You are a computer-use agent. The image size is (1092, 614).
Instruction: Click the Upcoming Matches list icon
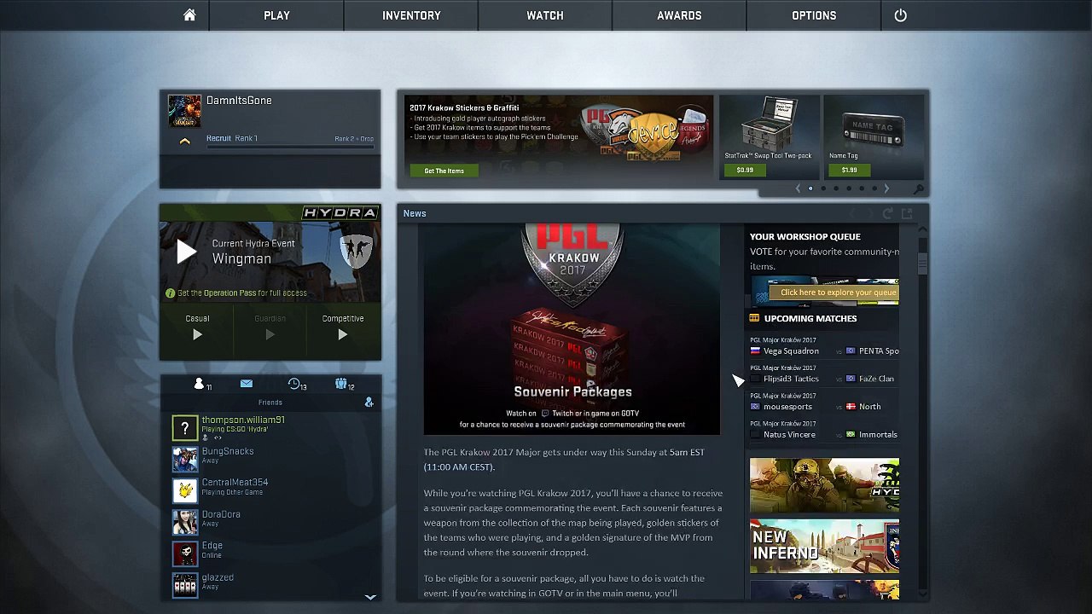point(754,318)
